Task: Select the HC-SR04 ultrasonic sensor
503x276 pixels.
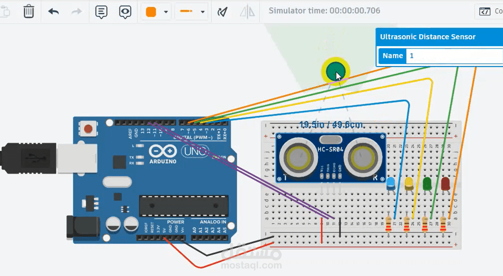Action: coord(330,158)
